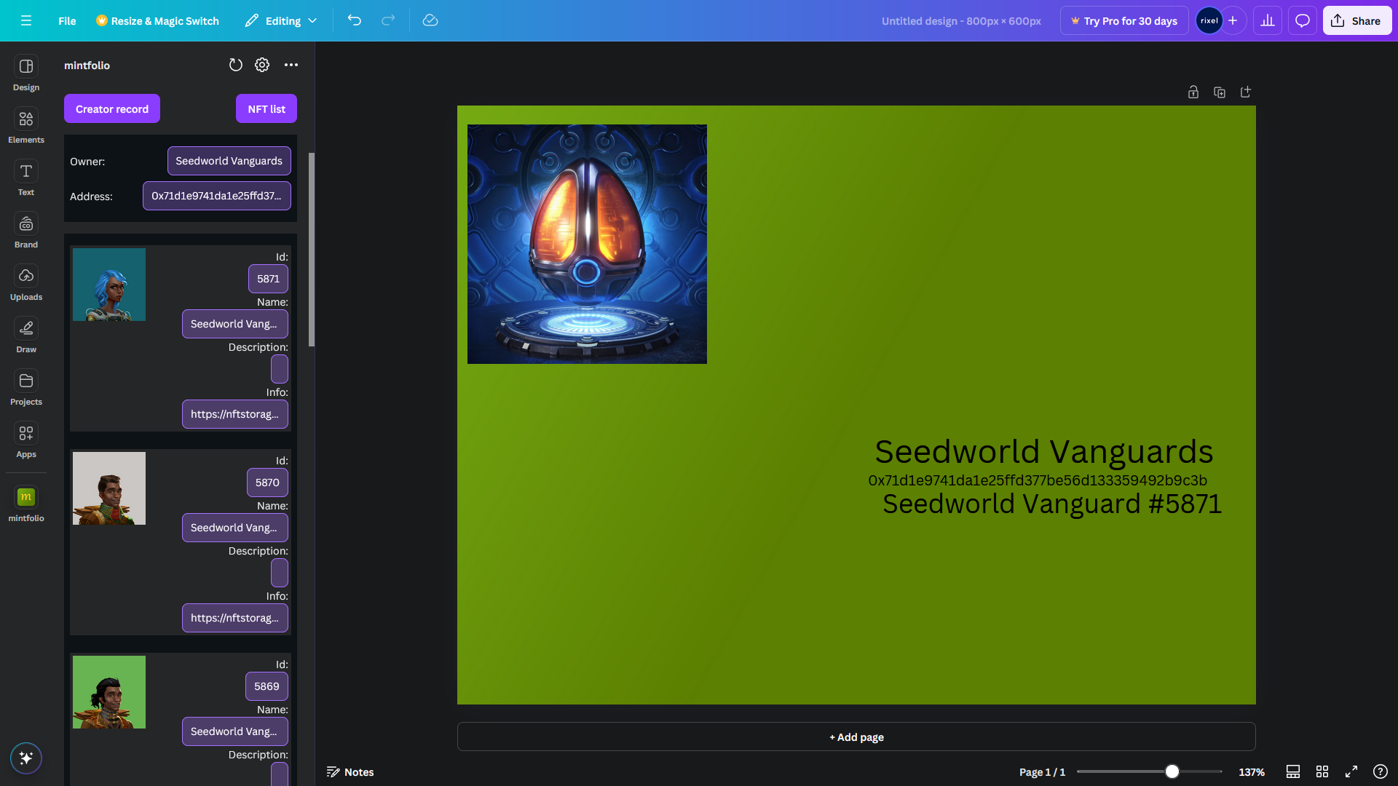Click the undo arrow
Viewport: 1398px width, 786px height.
coord(355,20)
